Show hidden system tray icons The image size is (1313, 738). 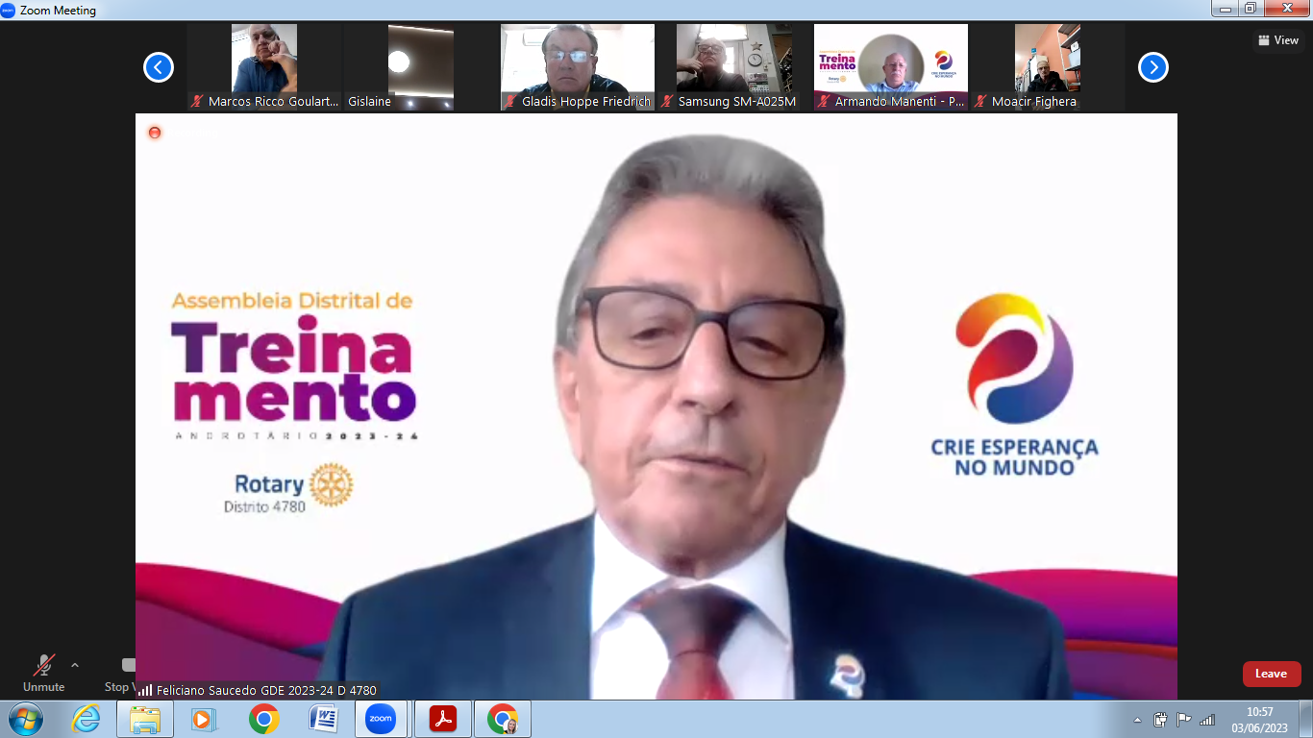pos(1138,720)
